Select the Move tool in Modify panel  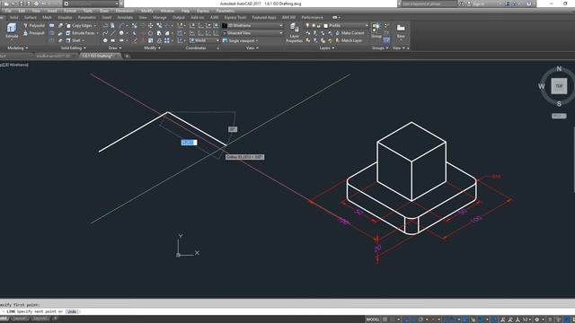tap(150, 26)
